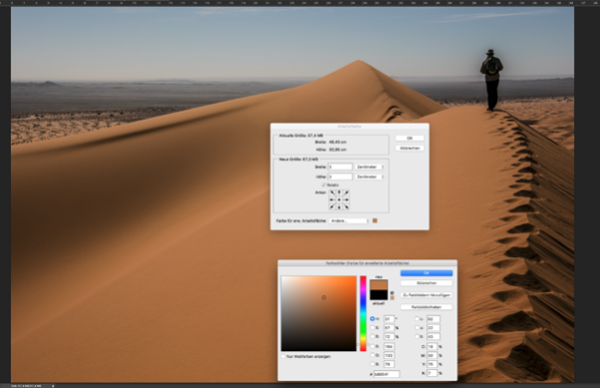Select the top-left anchor arrow
Image resolution: width=600 pixels, height=389 pixels.
tap(332, 193)
